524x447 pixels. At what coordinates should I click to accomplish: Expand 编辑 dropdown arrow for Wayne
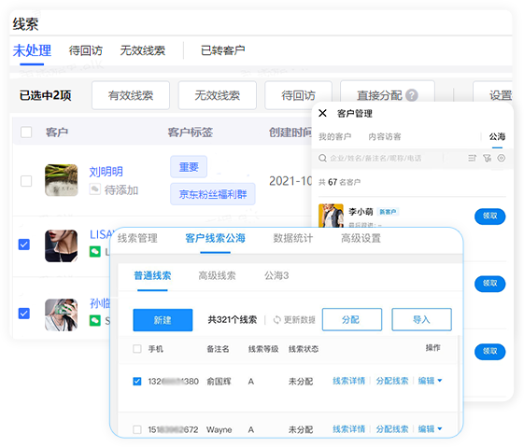pos(439,428)
